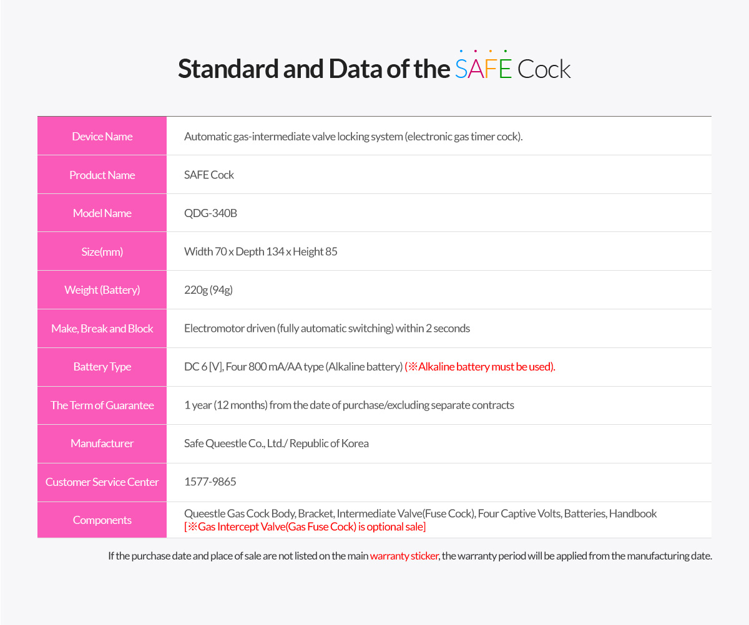Select the Device Name label cell
Viewport: 749px width, 625px height.
click(102, 136)
